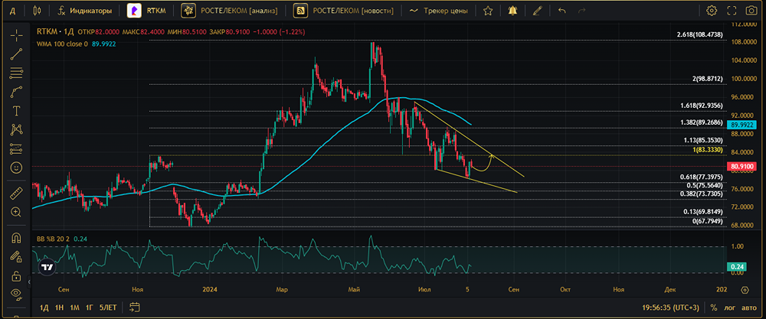This screenshot has height=319, width=766.
Task: Toggle magnet mode for drawings
Action: [16, 238]
